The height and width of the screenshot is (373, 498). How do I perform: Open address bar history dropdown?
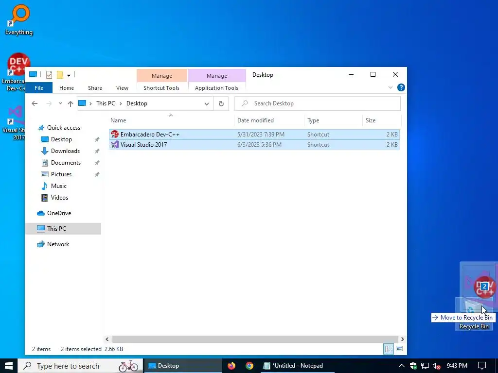tap(207, 104)
